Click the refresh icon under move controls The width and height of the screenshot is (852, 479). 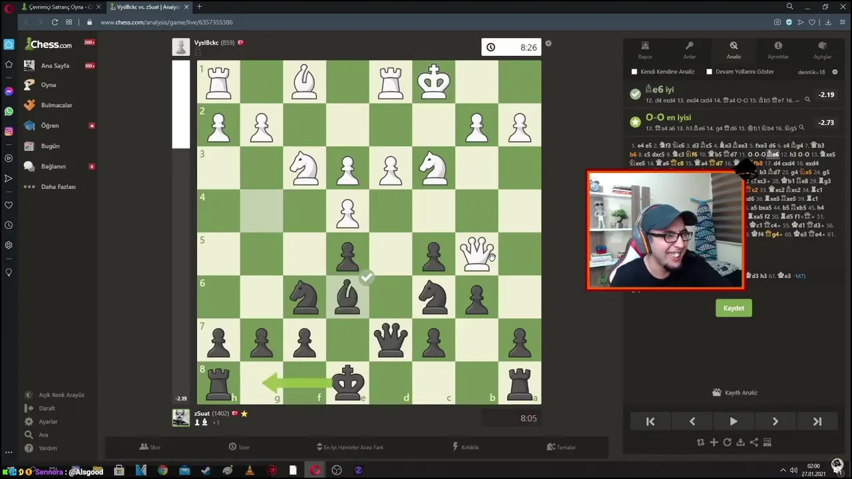coord(727,442)
